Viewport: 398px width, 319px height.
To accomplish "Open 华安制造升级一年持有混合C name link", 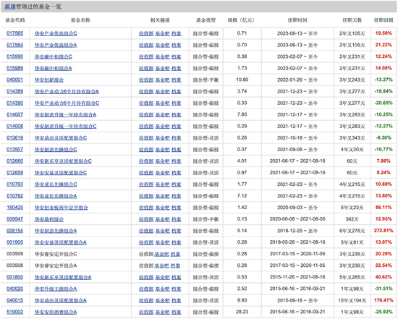I will click(65, 126).
